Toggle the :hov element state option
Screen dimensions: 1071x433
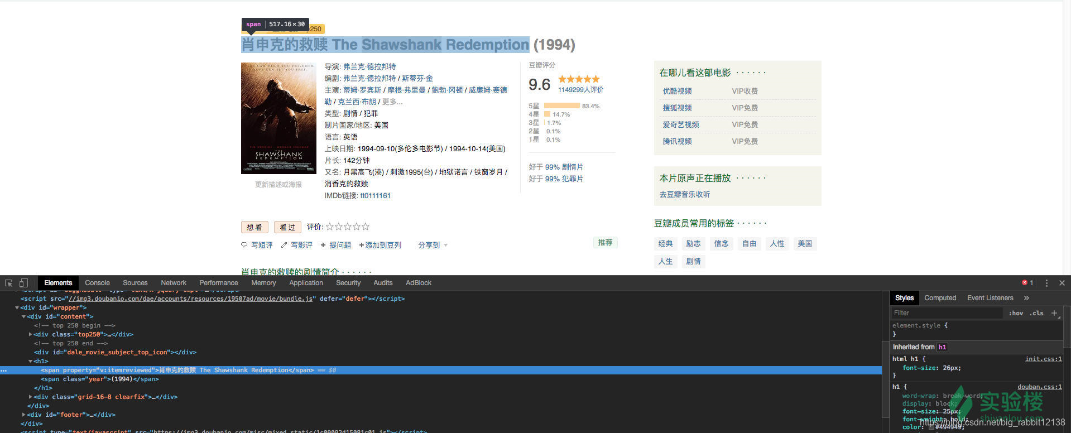pyautogui.click(x=1016, y=313)
